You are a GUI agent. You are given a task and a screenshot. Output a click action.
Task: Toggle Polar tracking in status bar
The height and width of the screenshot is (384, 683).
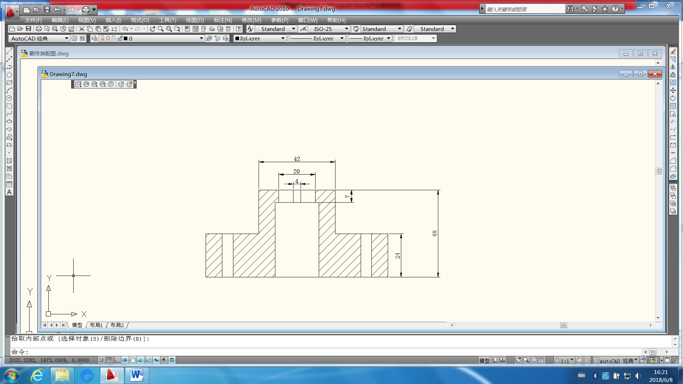point(125,360)
